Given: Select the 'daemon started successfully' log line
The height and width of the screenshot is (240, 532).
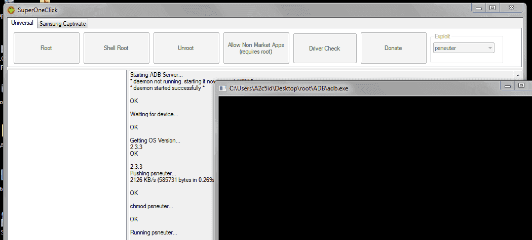Looking at the screenshot, I should 168,88.
